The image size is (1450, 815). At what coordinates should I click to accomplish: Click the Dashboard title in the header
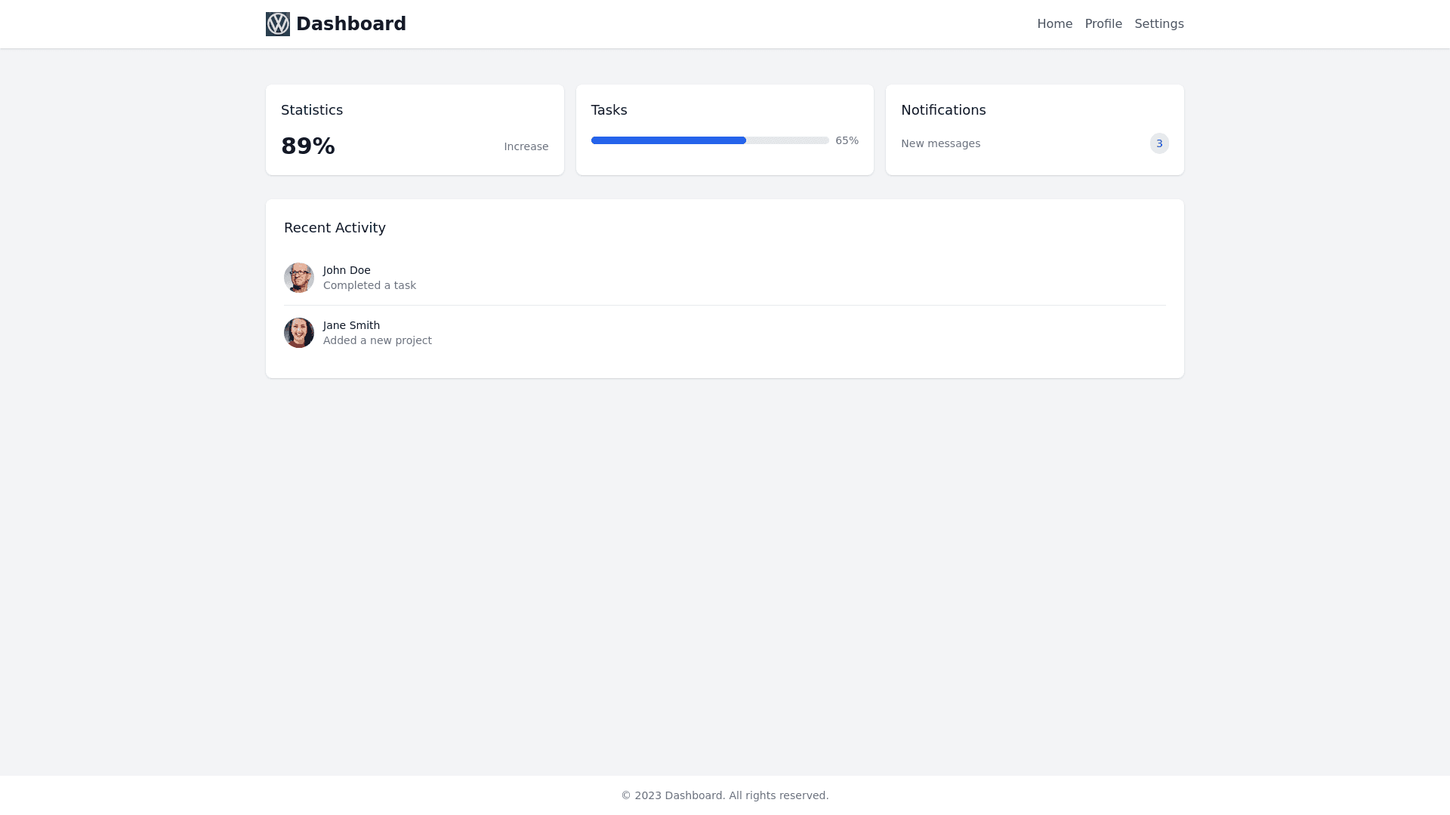click(x=351, y=24)
